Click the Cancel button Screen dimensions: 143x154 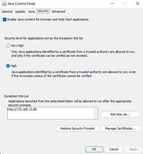click(114, 149)
